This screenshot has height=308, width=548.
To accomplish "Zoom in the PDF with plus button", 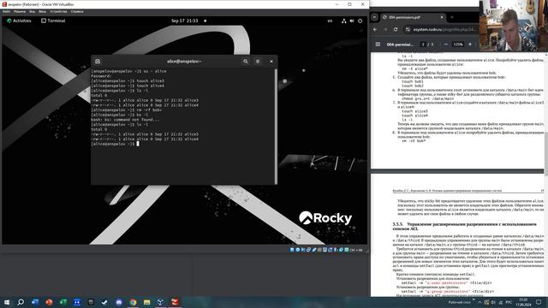I will [x=470, y=44].
